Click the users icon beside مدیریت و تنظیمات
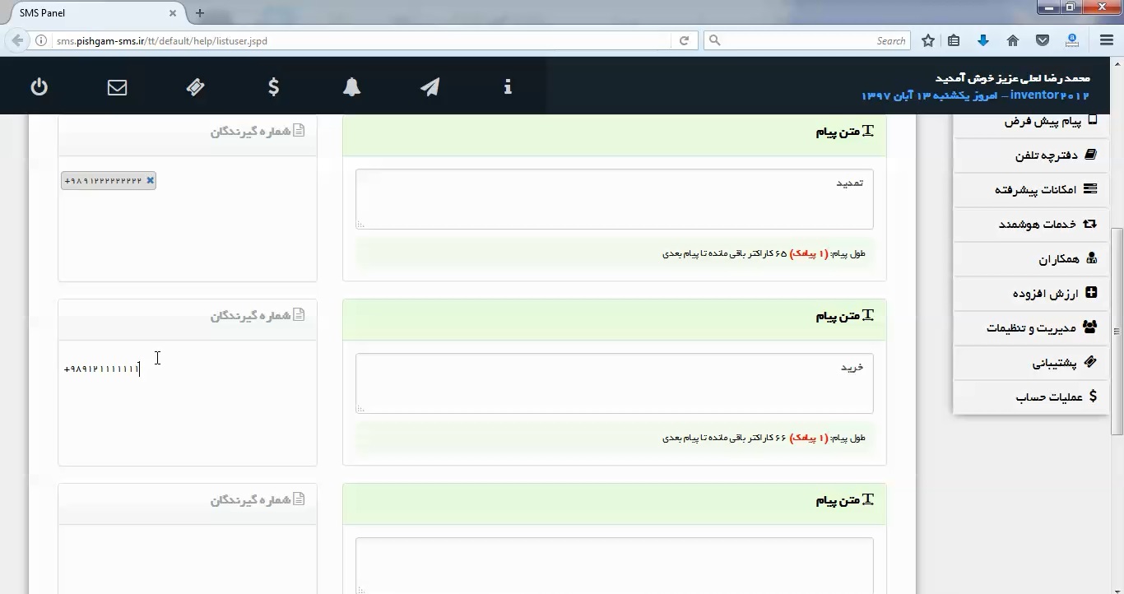 click(x=1089, y=327)
